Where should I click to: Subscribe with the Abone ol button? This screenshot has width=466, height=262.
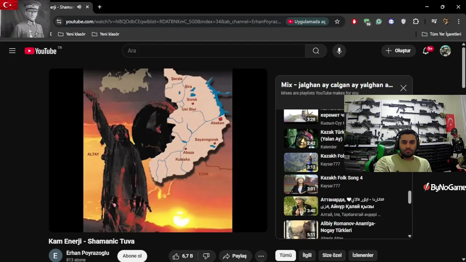point(132,256)
